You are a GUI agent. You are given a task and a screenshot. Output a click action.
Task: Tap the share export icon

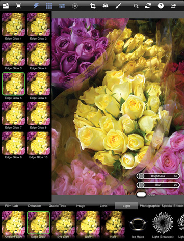tap(173, 6)
